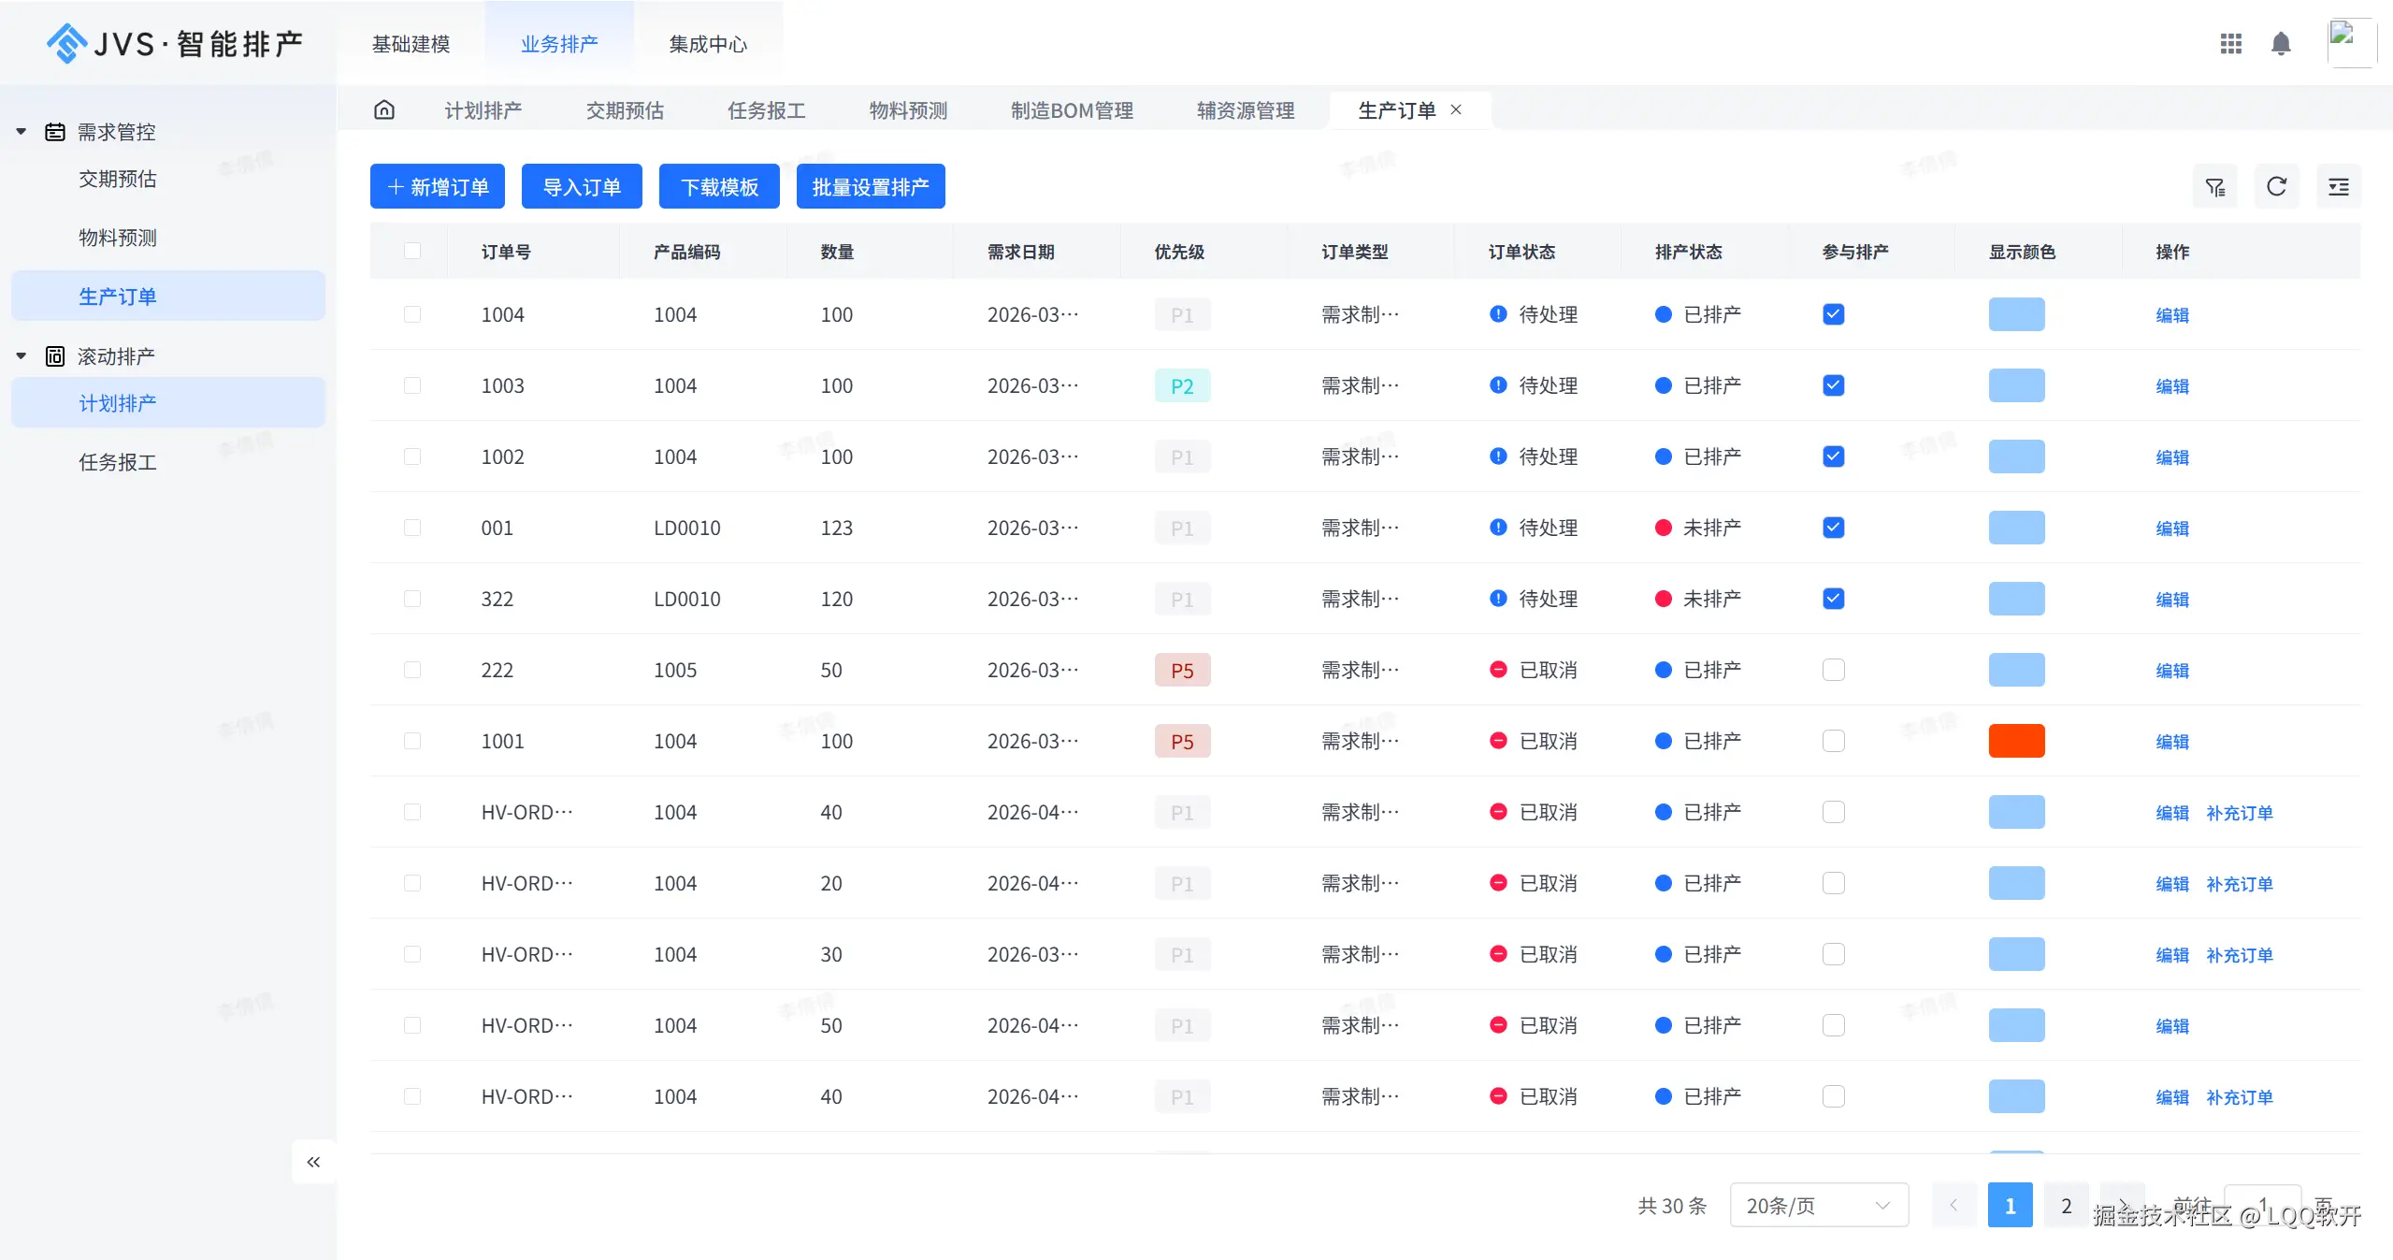Click the home icon above the order list
This screenshot has height=1260, width=2393.
[x=384, y=109]
